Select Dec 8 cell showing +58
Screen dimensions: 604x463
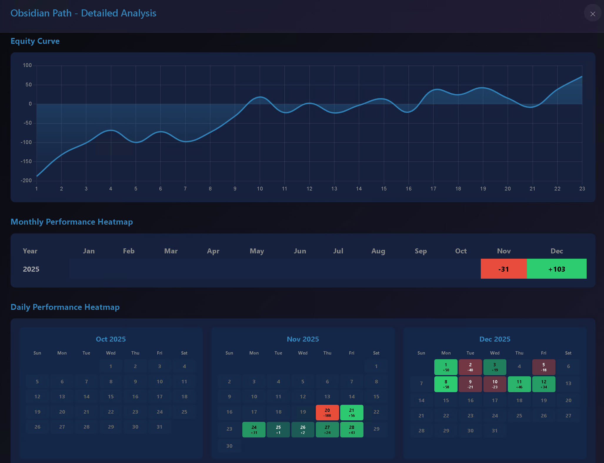point(446,384)
